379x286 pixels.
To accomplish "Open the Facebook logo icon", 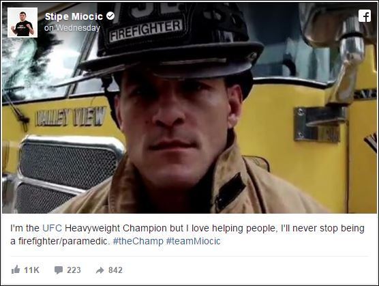I will tap(365, 16).
